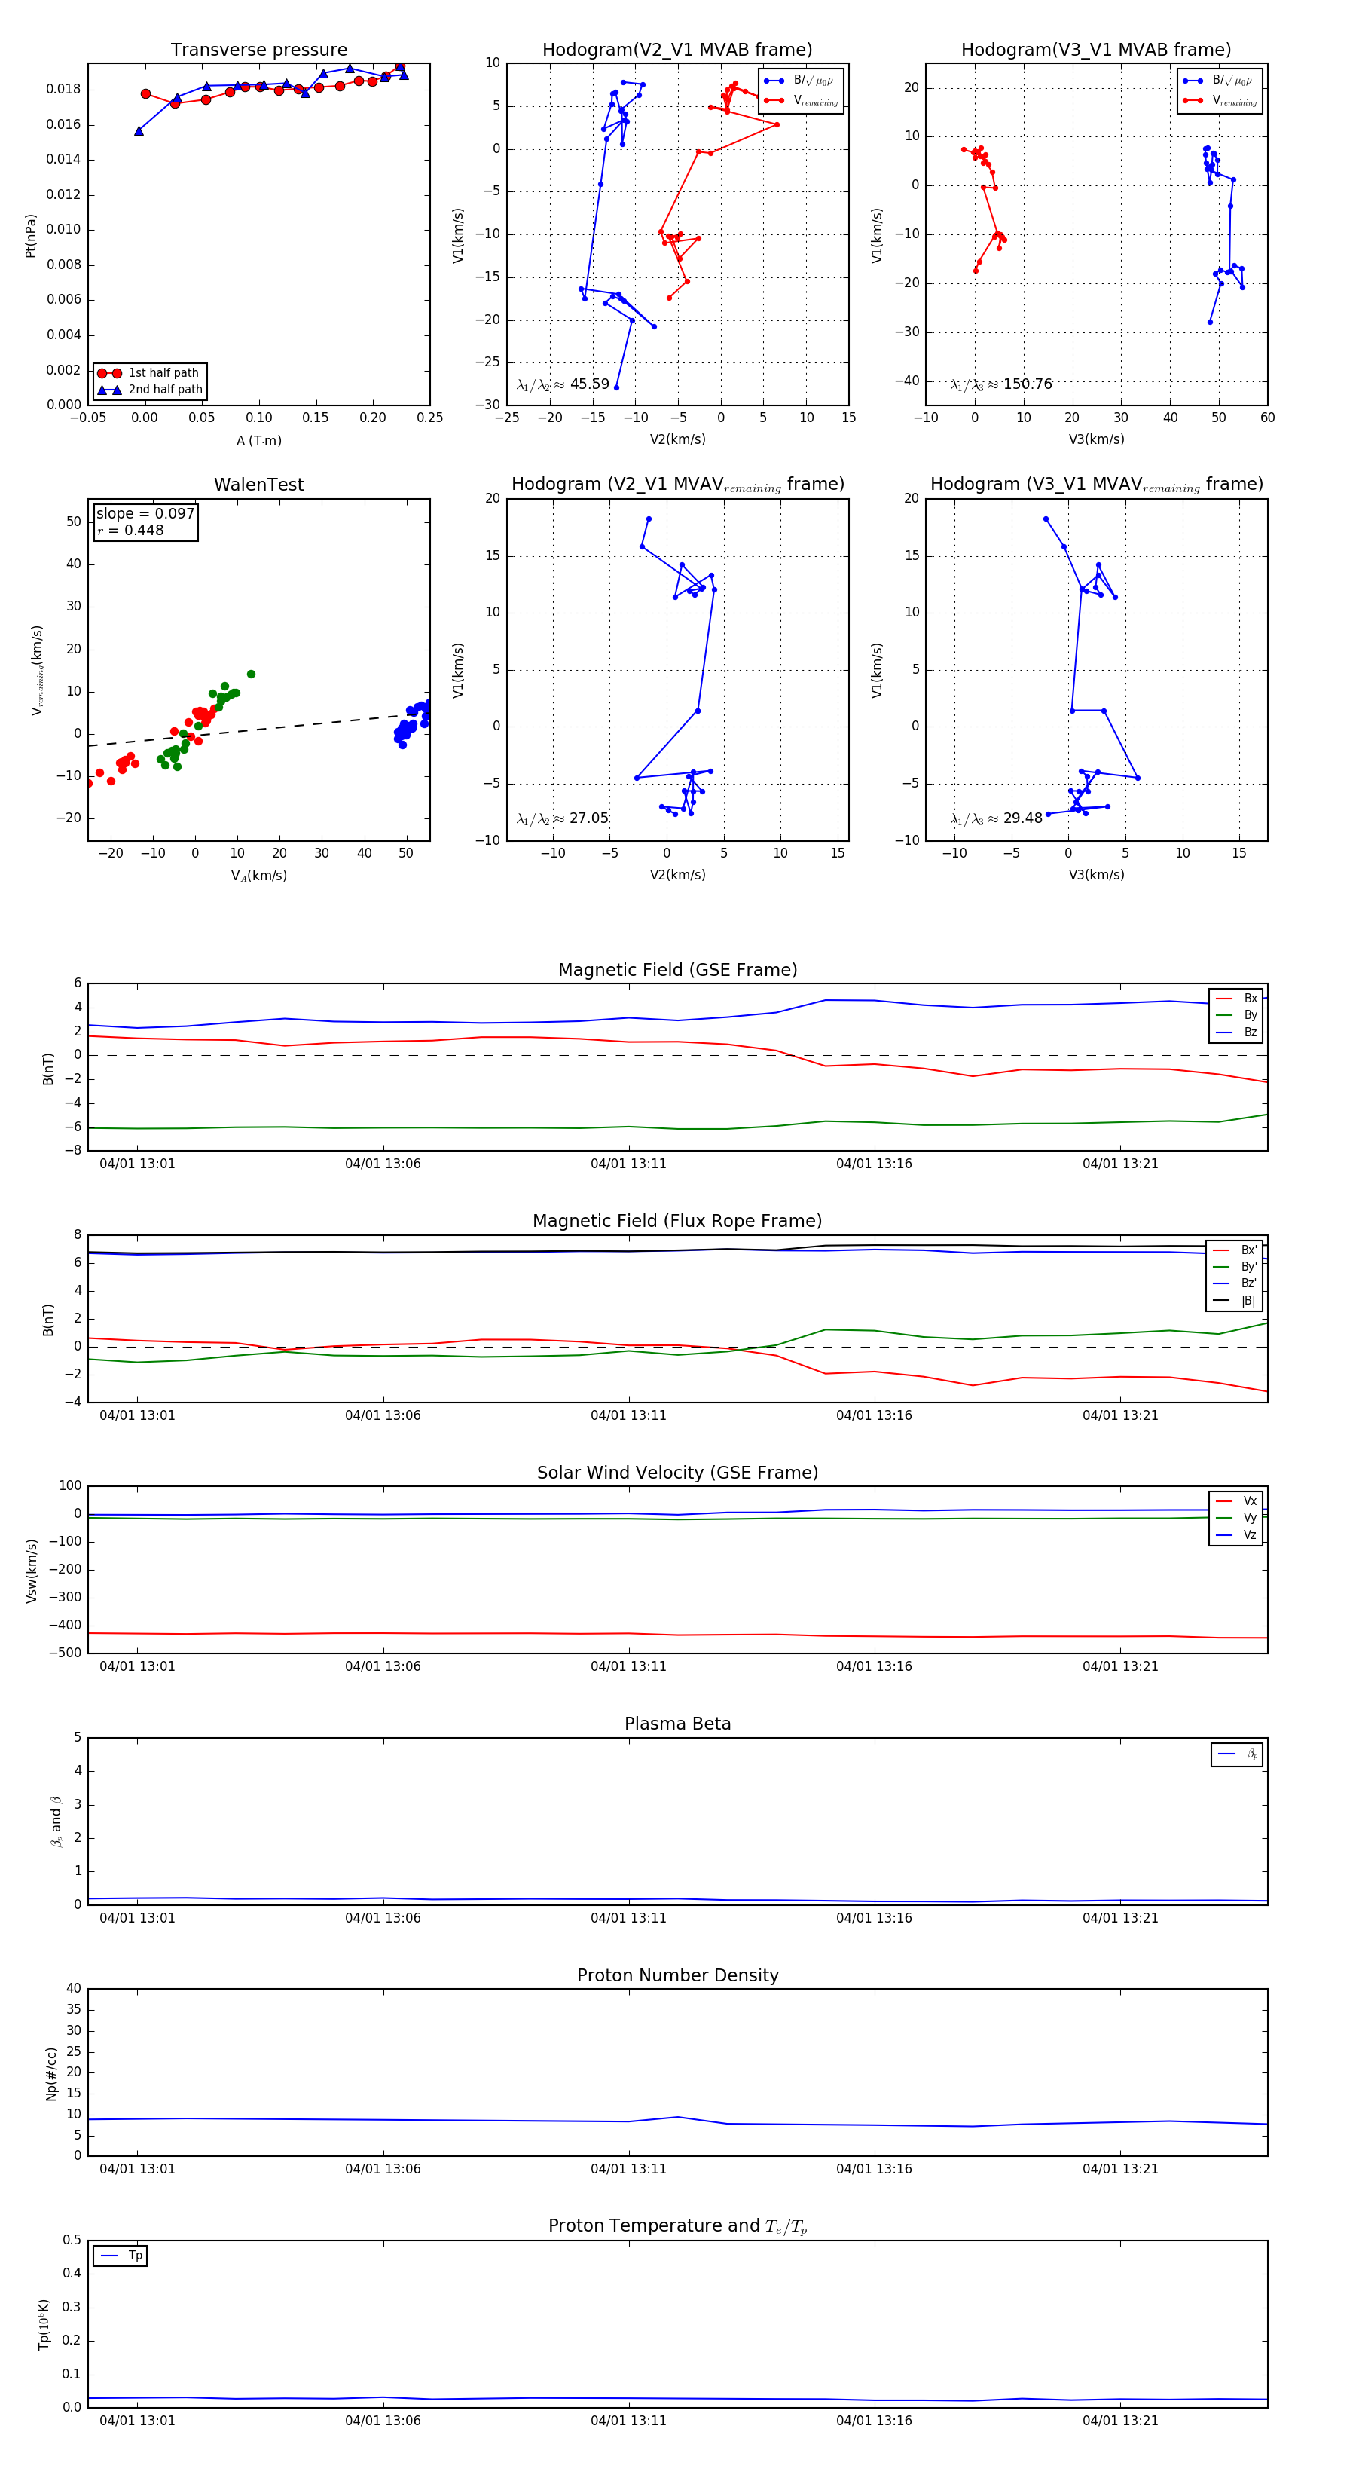Click the 'Hodogram(V3_V1 MVAB frame)' title
The height and width of the screenshot is (2487, 1356).
coord(1095,50)
